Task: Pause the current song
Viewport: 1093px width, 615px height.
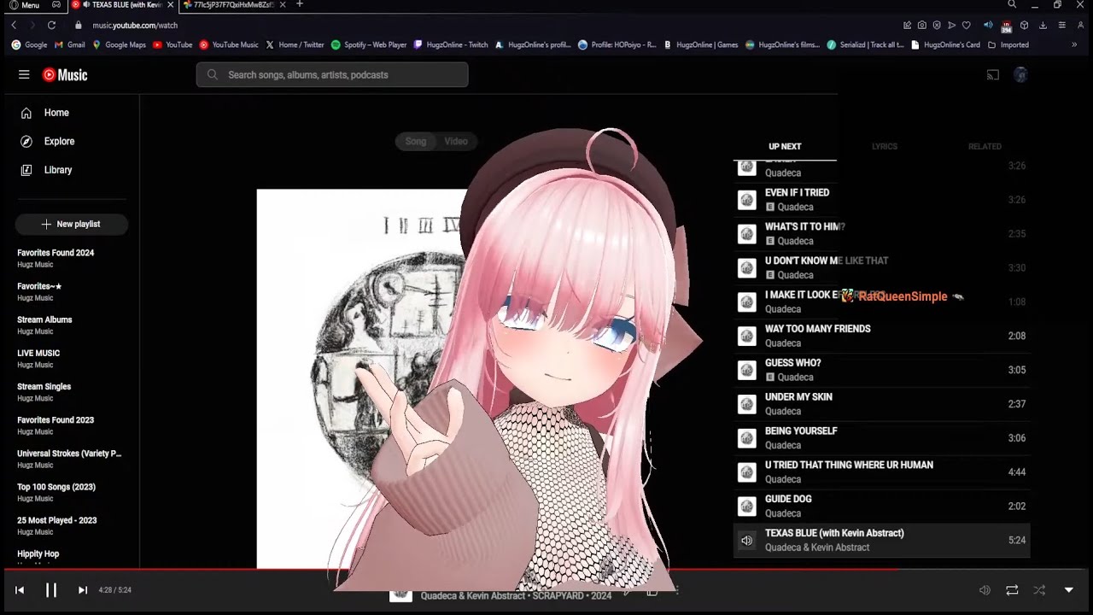Action: coord(51,590)
